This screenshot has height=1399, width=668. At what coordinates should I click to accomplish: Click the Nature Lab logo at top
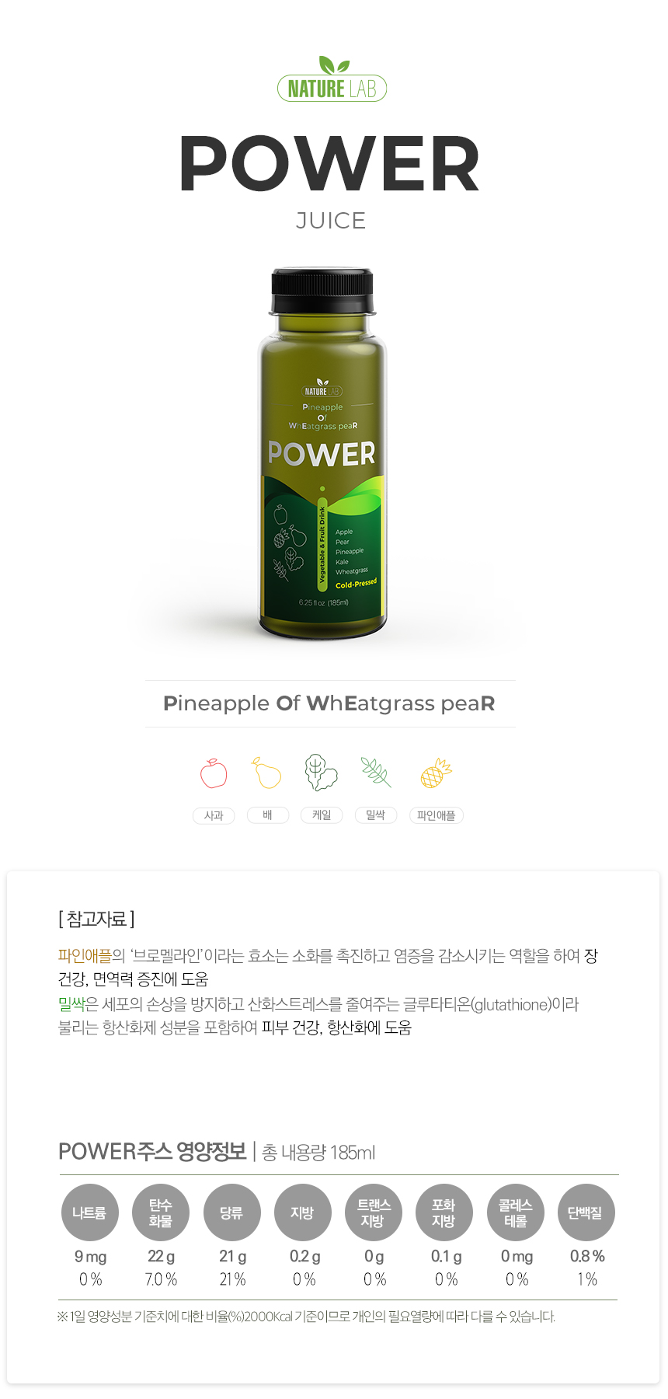[x=332, y=79]
